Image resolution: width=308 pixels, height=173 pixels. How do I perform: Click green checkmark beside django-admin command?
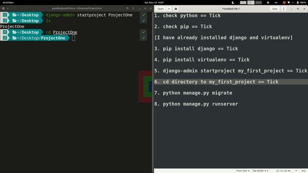pyautogui.click(x=143, y=15)
